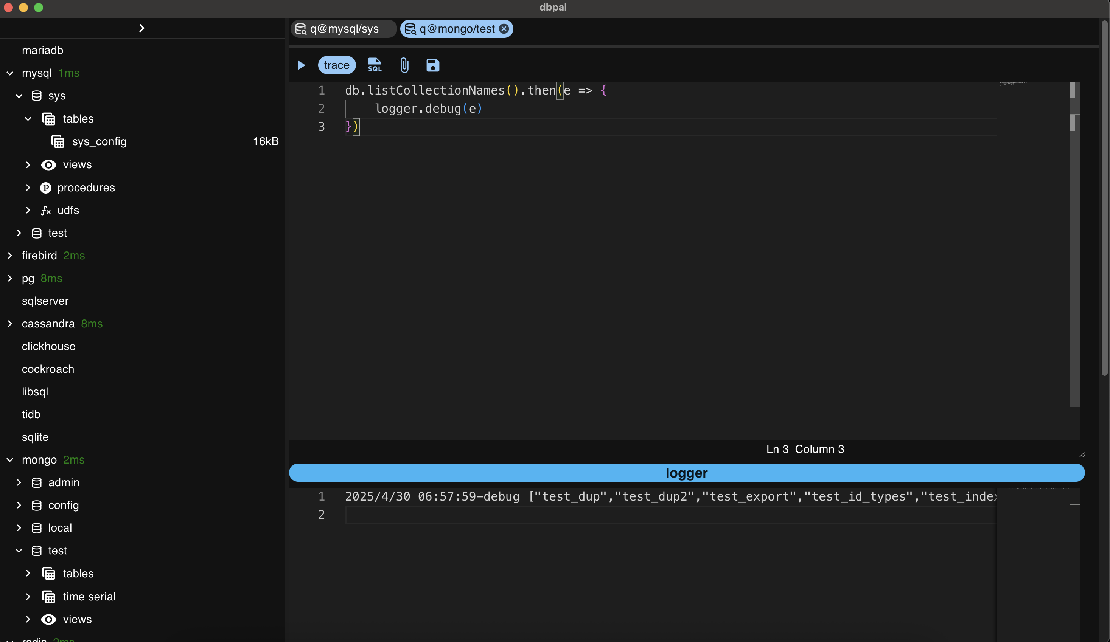Click the procedures P icon
1110x642 pixels.
pos(46,188)
